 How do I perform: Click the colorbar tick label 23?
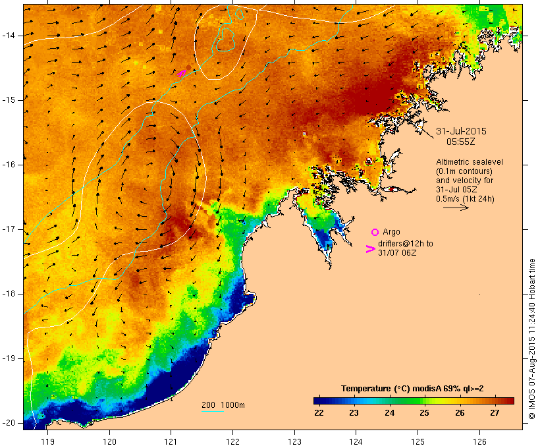coord(354,413)
